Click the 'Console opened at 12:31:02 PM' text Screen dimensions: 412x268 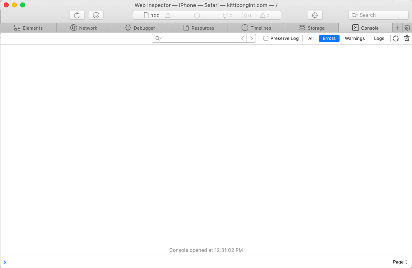(x=206, y=250)
